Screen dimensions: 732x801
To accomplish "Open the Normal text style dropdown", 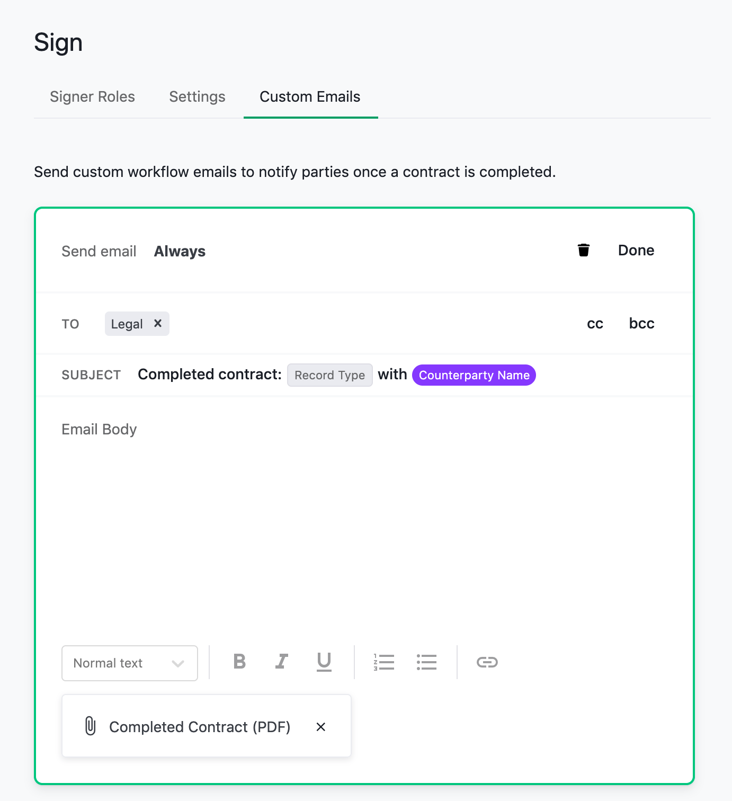I will pos(129,663).
